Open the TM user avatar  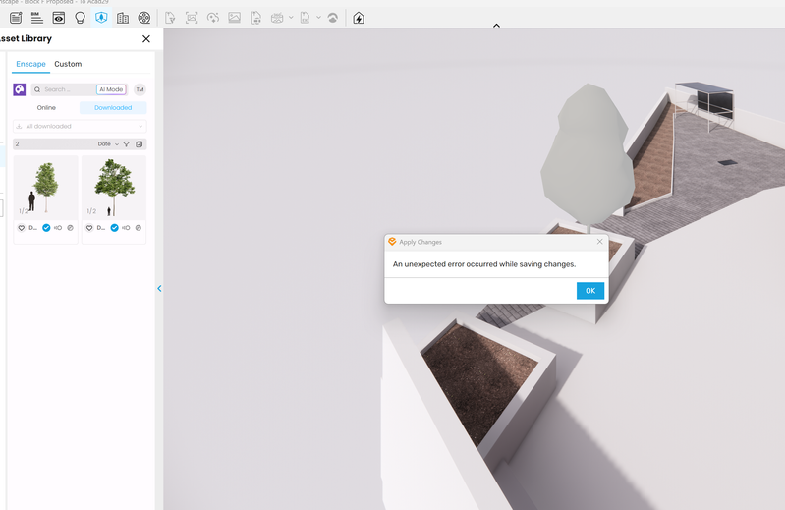[x=140, y=89]
